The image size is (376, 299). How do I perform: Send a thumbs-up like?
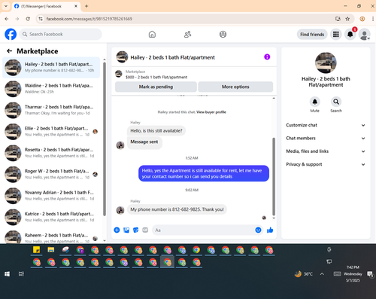(x=270, y=230)
